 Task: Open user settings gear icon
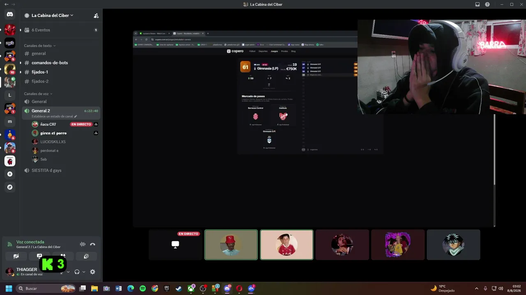92,272
